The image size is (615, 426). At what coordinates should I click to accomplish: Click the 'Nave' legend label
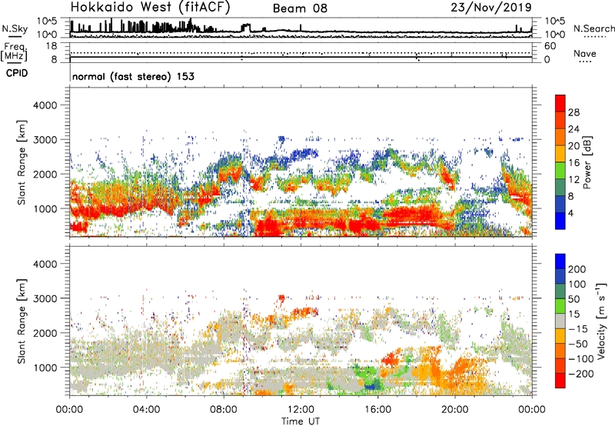585,54
